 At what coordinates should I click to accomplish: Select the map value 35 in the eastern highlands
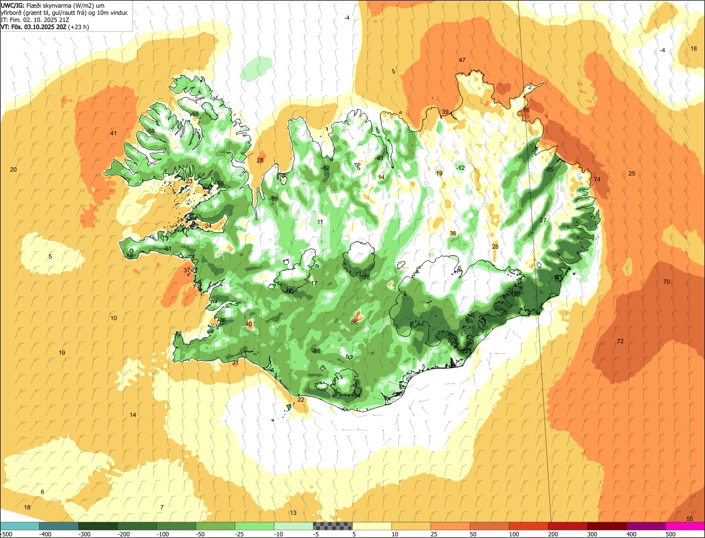(x=453, y=233)
